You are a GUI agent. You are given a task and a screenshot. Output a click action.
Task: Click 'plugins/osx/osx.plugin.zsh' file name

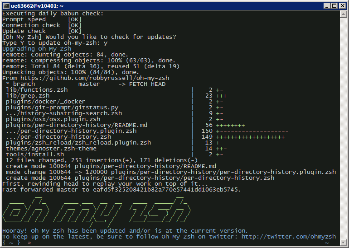point(53,119)
